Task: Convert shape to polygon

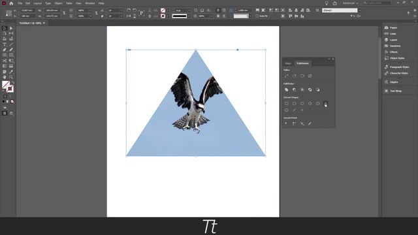Action: pyautogui.click(x=286, y=110)
